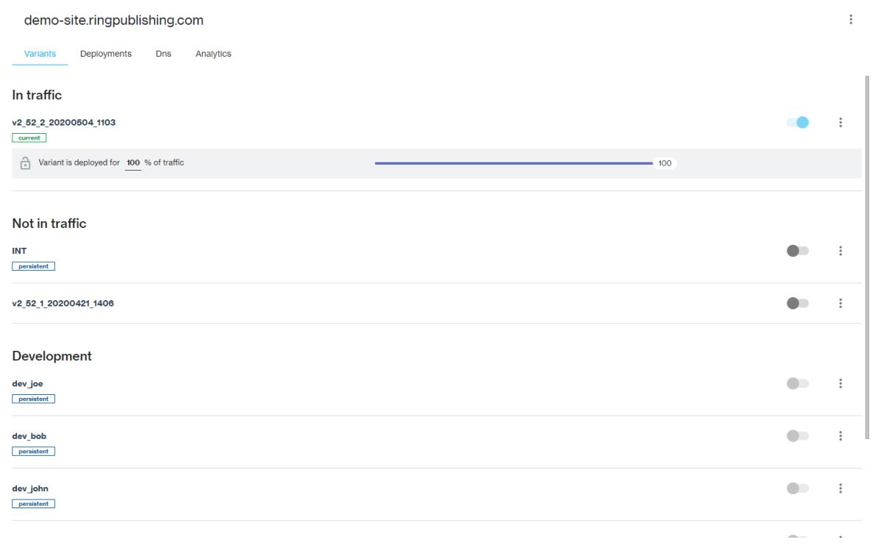This screenshot has width=883, height=545.
Task: Toggle the dev_john variant switch
Action: coord(798,488)
